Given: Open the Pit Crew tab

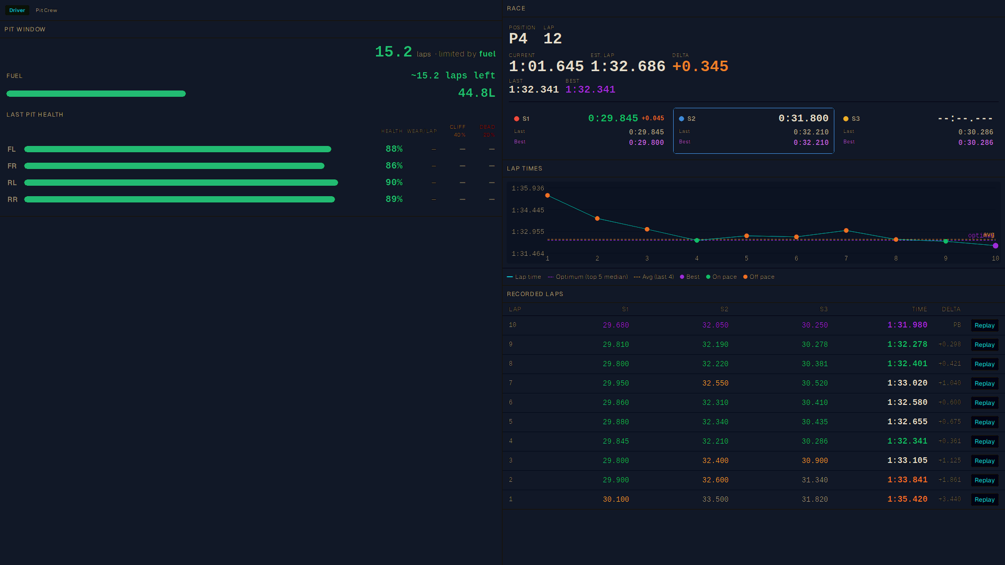Looking at the screenshot, I should 46,10.
